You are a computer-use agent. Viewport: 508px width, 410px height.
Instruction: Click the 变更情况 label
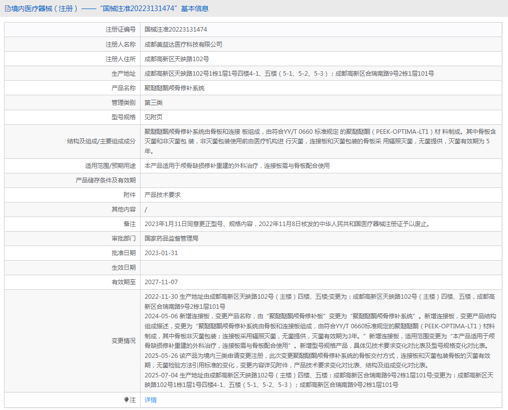coord(123,341)
